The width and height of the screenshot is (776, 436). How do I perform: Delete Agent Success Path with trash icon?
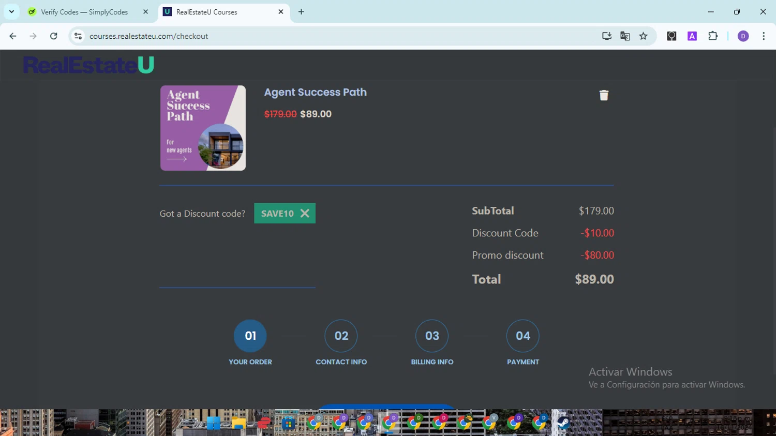(604, 95)
